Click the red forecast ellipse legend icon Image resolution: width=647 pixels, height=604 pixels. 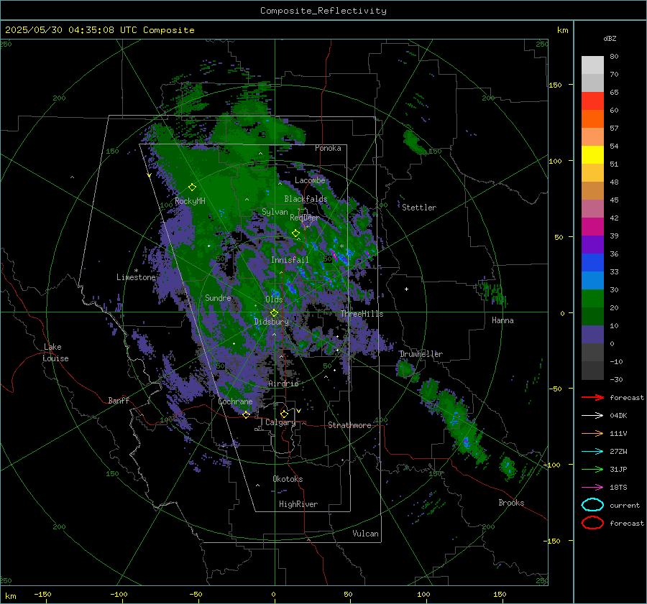coord(592,523)
